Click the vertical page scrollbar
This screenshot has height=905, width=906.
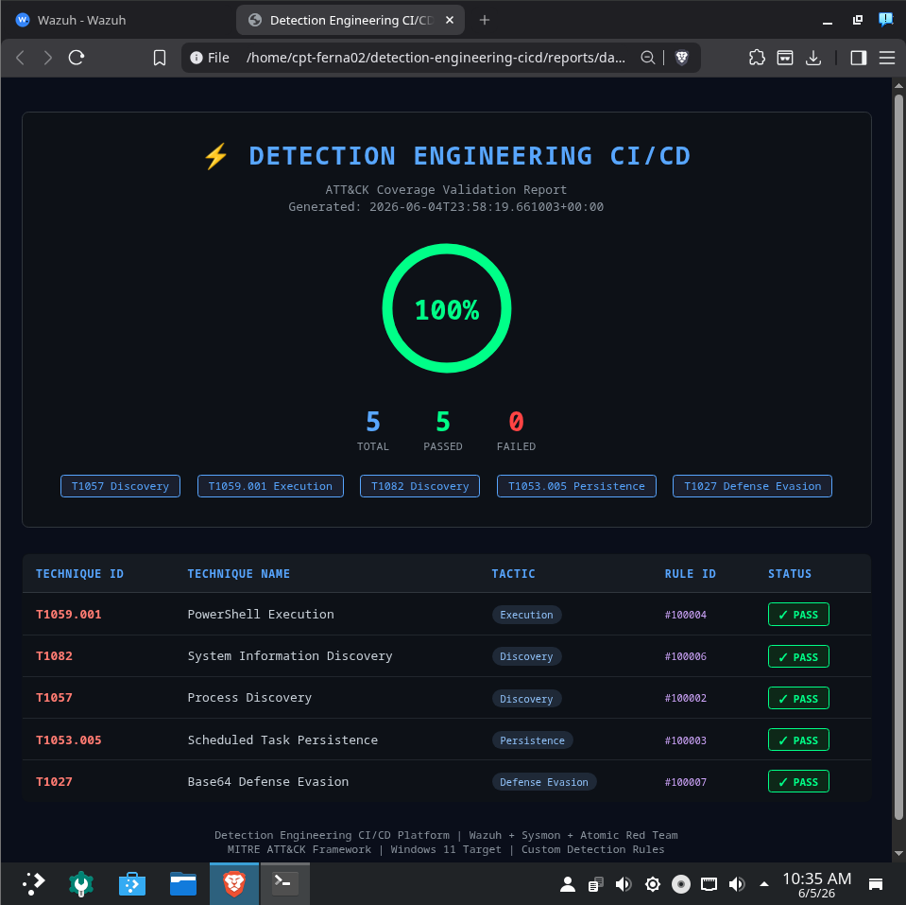tap(898, 457)
